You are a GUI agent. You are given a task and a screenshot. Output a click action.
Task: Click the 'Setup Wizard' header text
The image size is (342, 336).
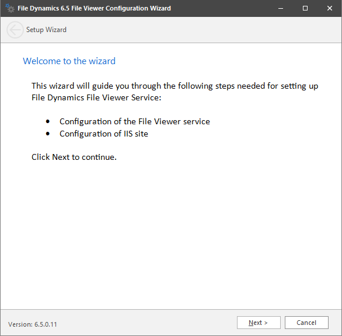pos(46,30)
